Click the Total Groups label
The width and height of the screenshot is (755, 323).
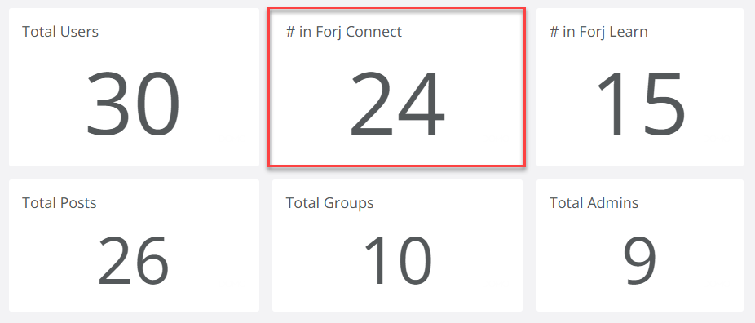pos(330,204)
